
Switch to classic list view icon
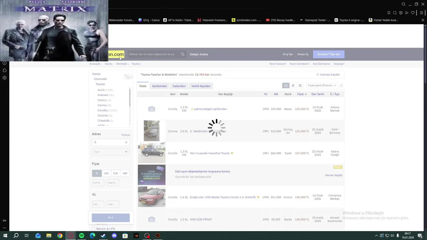pos(286,86)
